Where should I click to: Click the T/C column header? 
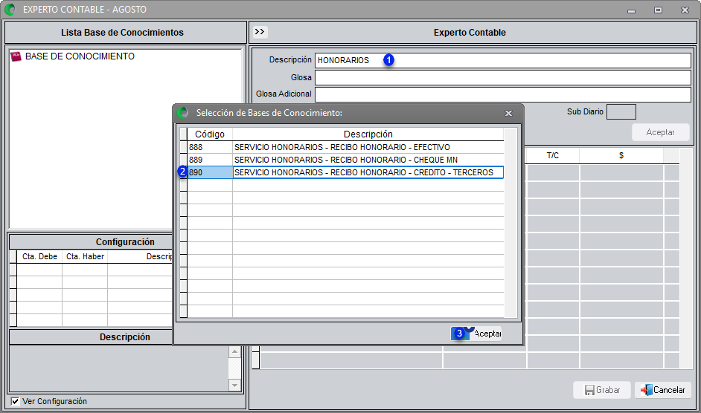[553, 155]
